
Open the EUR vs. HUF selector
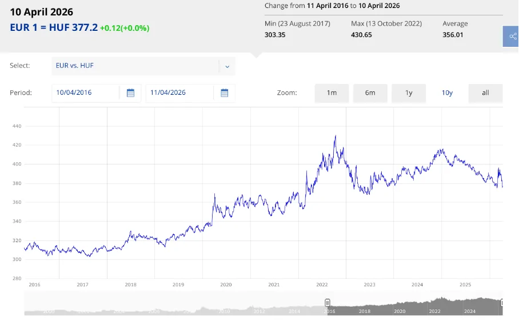pyautogui.click(x=135, y=66)
